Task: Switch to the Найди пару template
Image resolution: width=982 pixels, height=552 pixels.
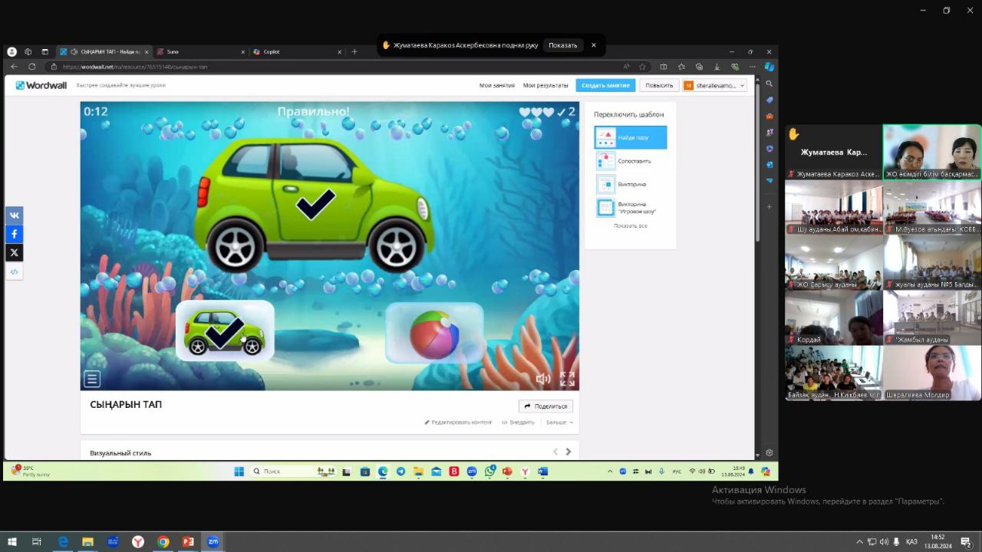Action: point(631,137)
